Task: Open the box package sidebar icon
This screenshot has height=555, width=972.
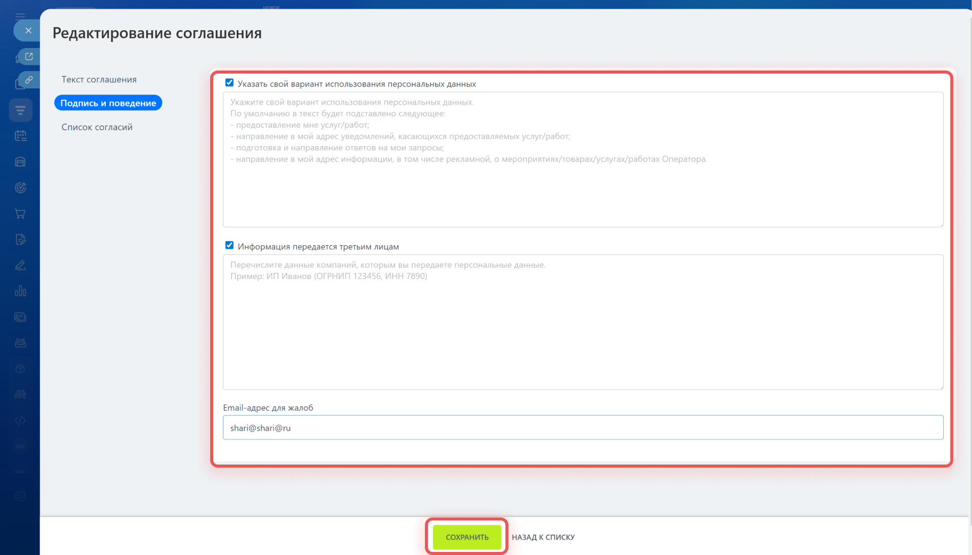Action: [x=20, y=369]
